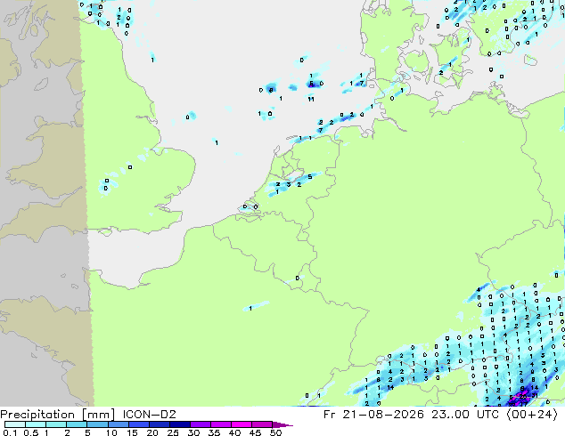Click the "40" legend scale label

[235, 432]
